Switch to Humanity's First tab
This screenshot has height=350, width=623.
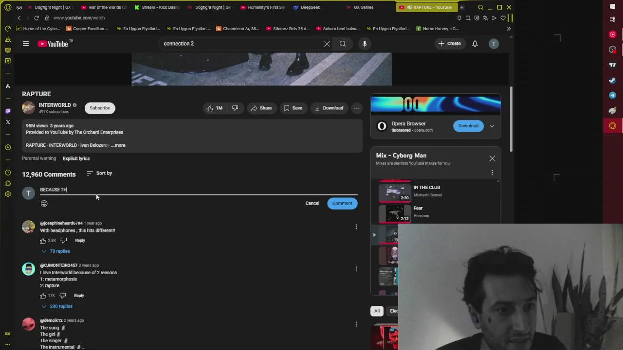pos(263,7)
